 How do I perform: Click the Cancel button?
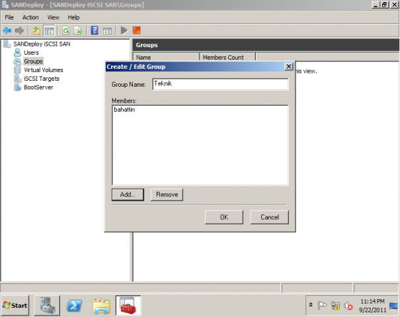click(270, 217)
